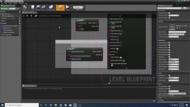Toggle Follow Redirects checkbox on node

tap(121, 57)
